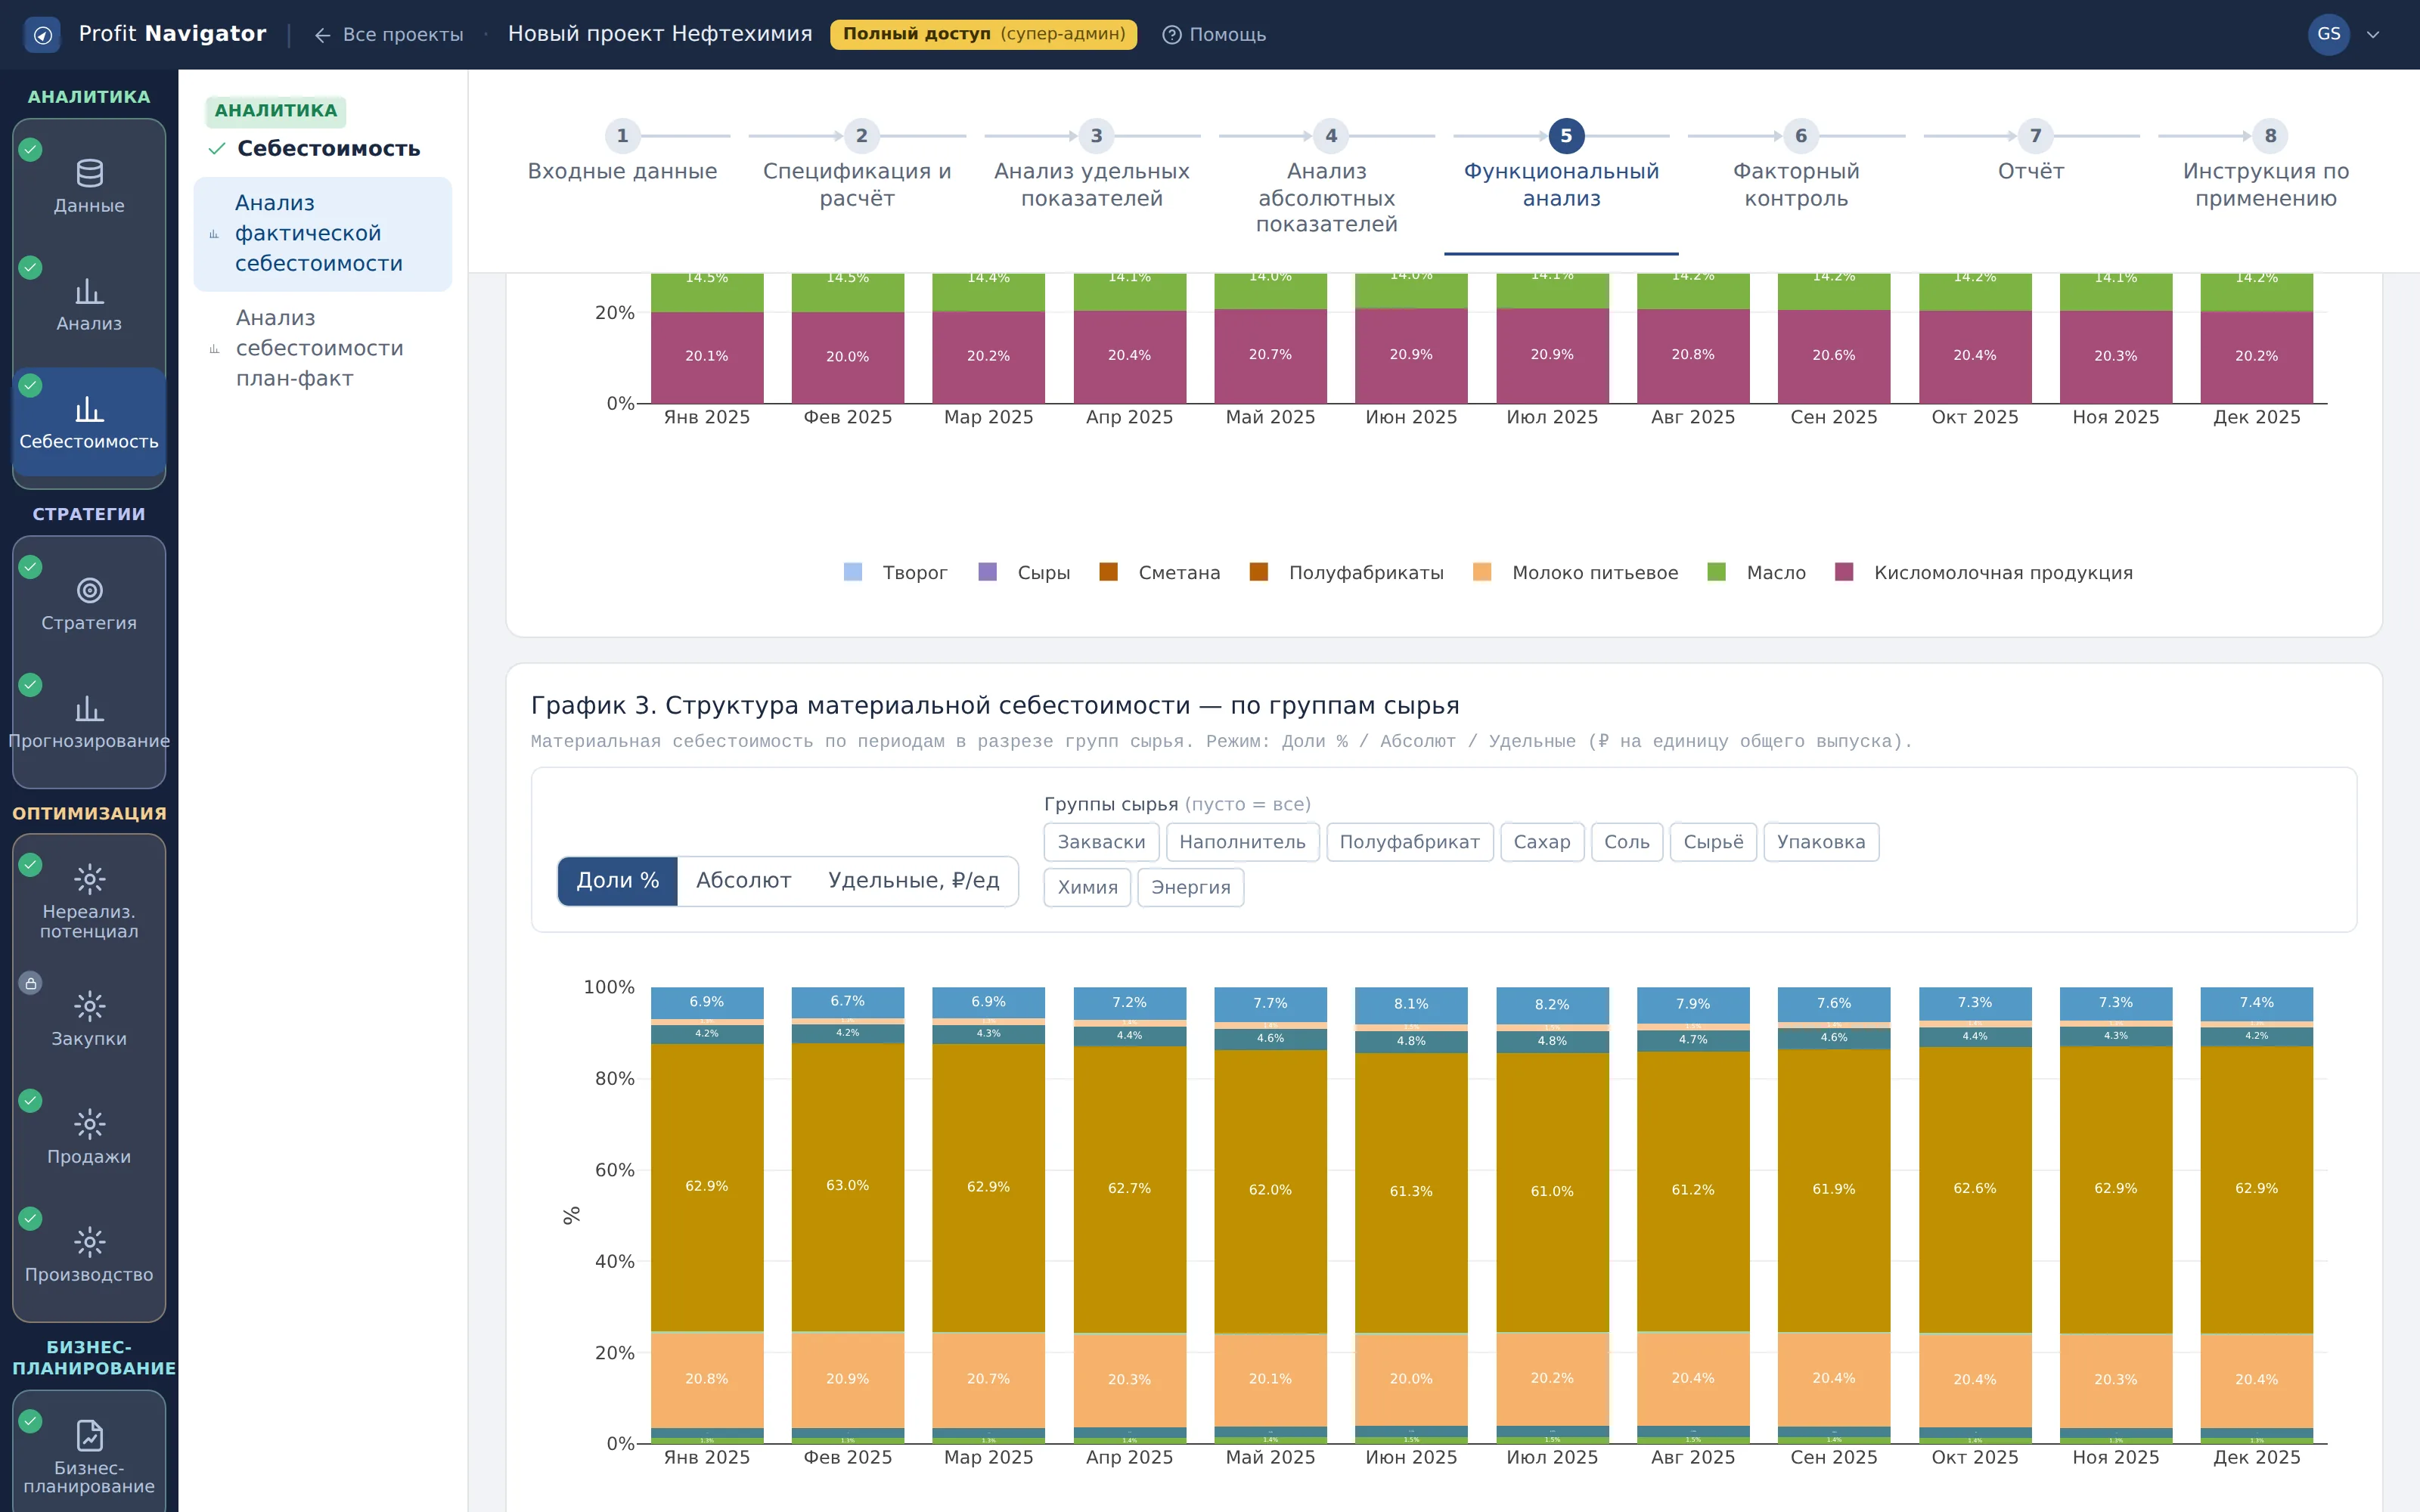Viewport: 2420px width, 1512px height.
Task: Toggle Масло legend color swatch
Action: click(x=1716, y=573)
